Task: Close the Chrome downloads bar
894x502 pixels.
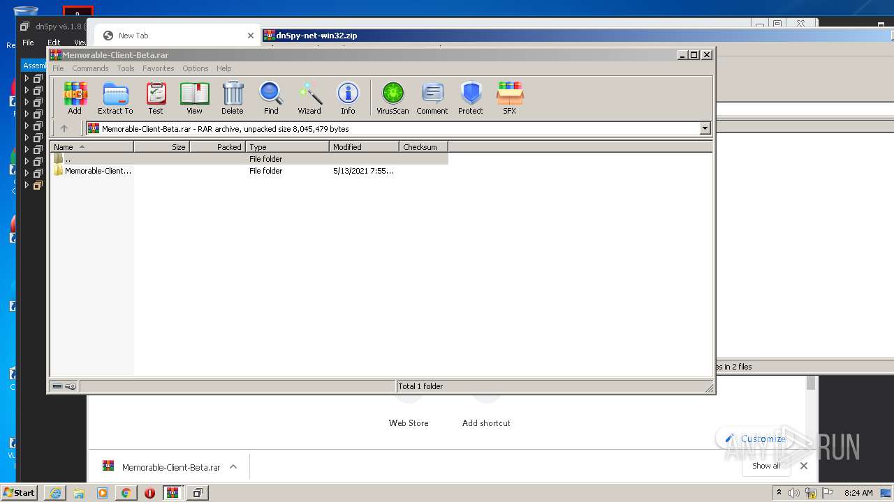Action: 804,466
